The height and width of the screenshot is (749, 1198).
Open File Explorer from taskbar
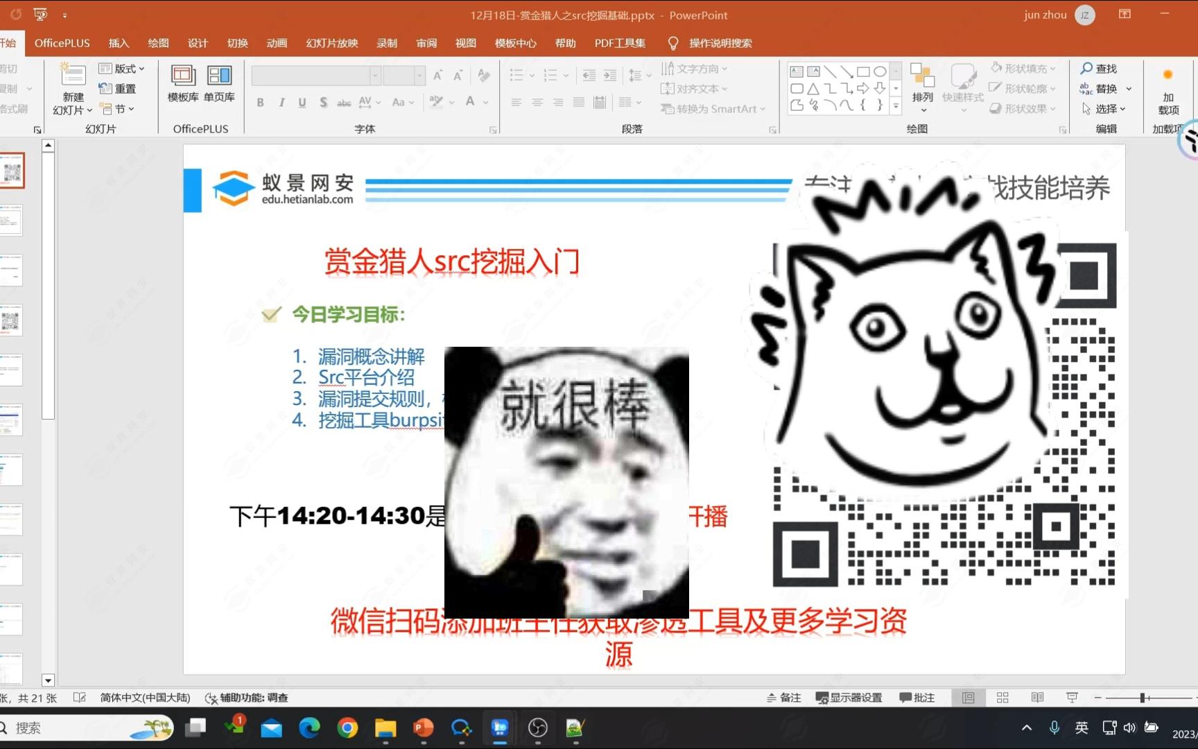385,728
